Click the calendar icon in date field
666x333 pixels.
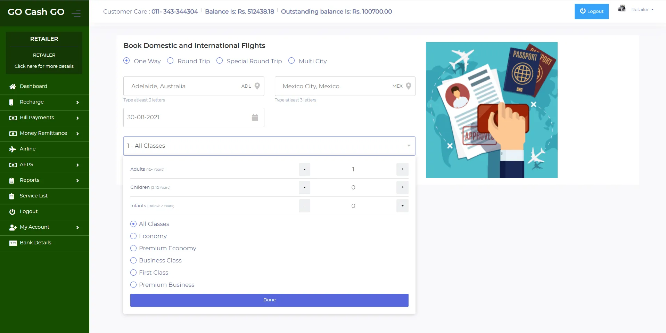click(255, 117)
